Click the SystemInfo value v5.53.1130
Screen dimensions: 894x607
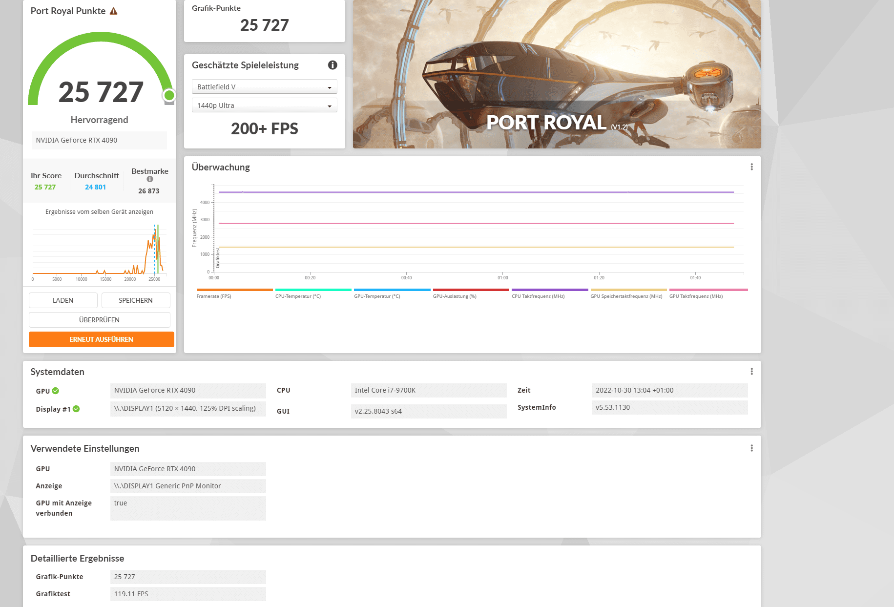pos(669,407)
